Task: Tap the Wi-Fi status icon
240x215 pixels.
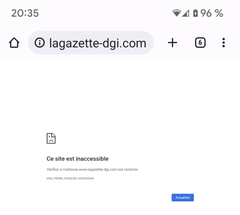Action: tap(177, 13)
